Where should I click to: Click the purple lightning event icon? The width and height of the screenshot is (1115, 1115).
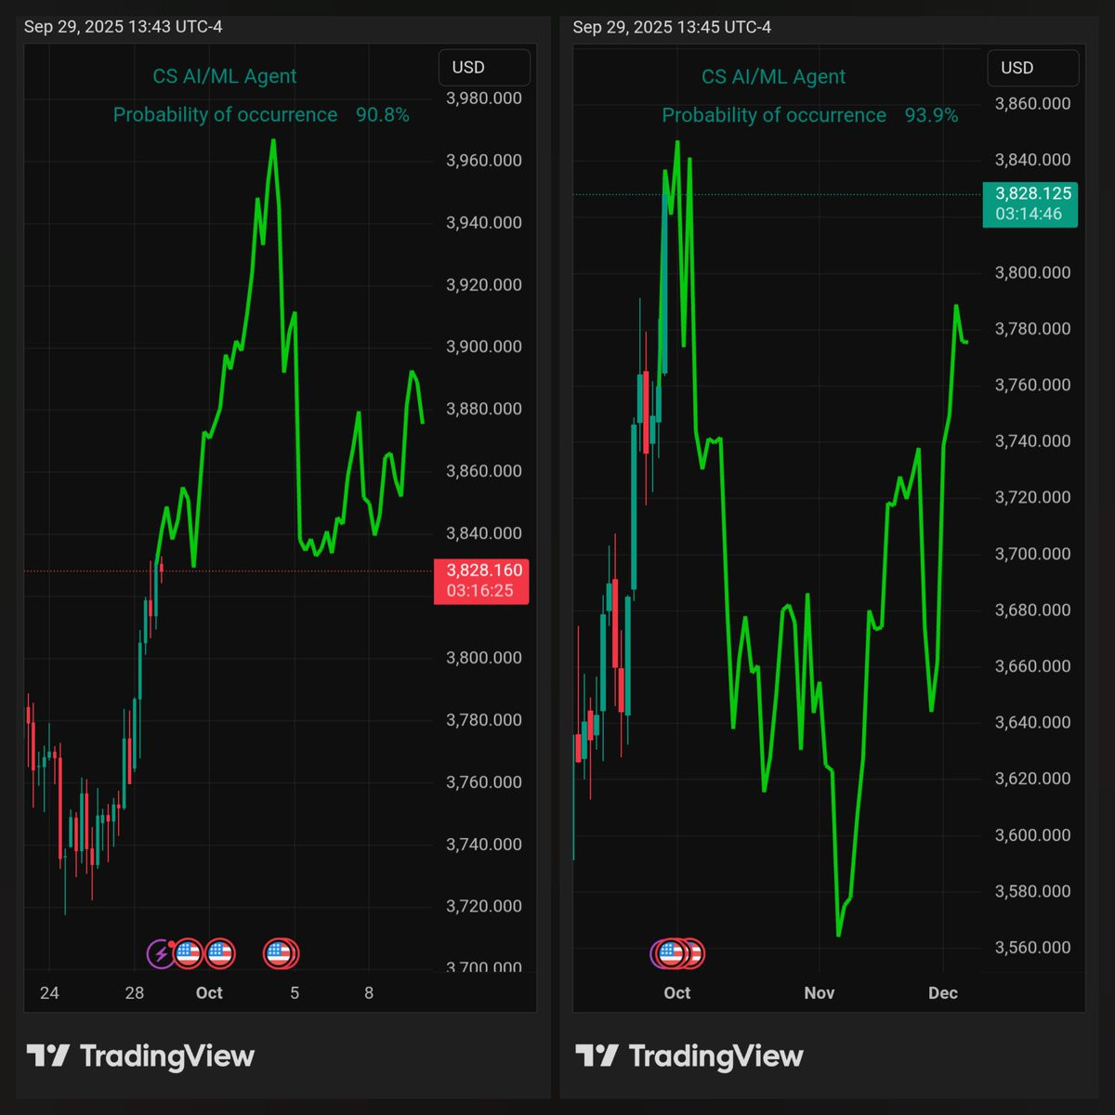click(161, 953)
